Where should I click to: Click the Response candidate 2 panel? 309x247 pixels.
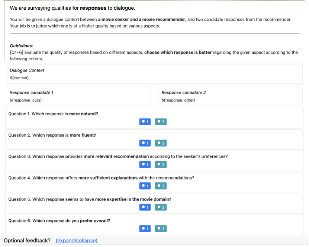tap(230, 96)
